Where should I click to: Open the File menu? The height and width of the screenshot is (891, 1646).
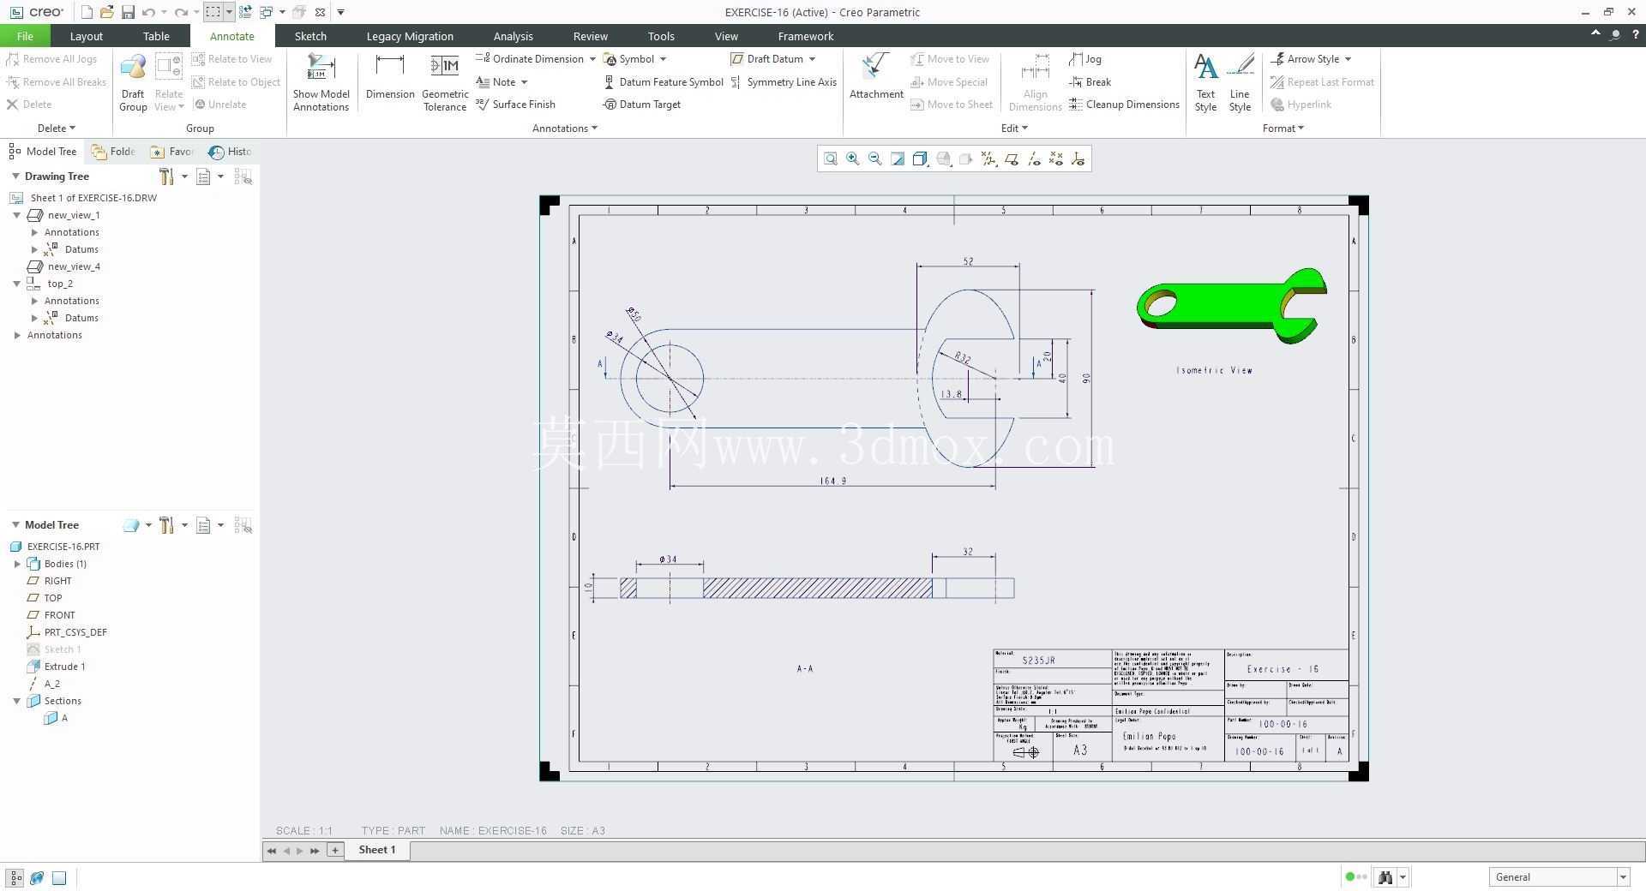25,36
